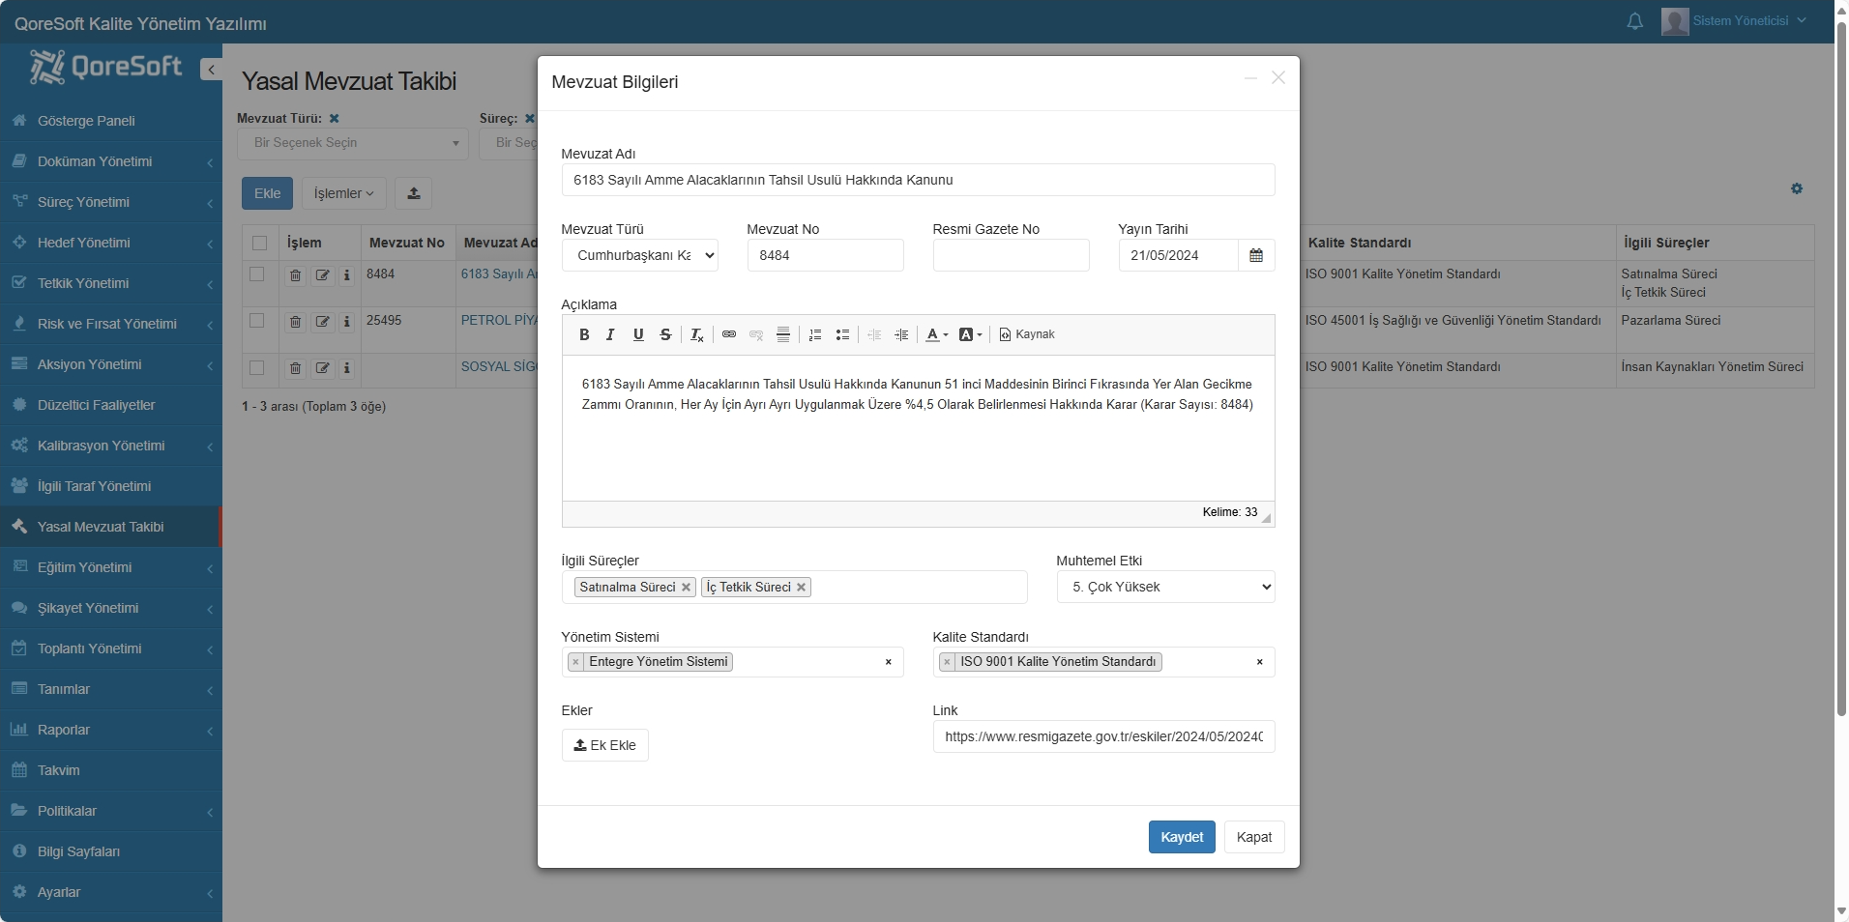Click the Kaynak source button in the editor
1849x922 pixels.
(1026, 334)
